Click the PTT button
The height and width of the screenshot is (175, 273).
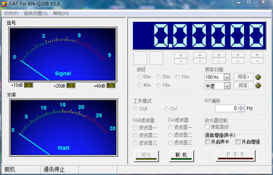(235, 156)
